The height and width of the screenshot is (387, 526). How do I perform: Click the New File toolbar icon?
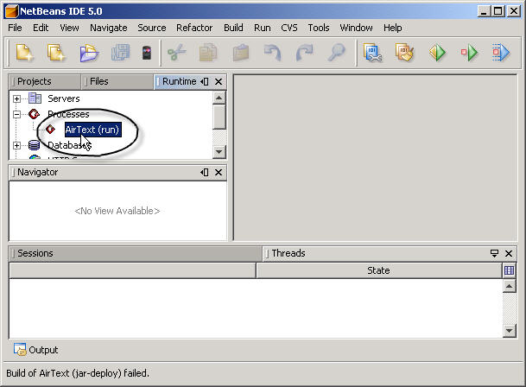coord(24,53)
